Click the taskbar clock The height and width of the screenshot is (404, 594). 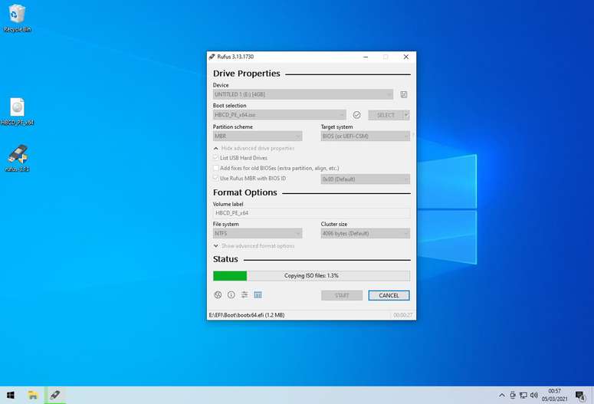[x=554, y=395]
